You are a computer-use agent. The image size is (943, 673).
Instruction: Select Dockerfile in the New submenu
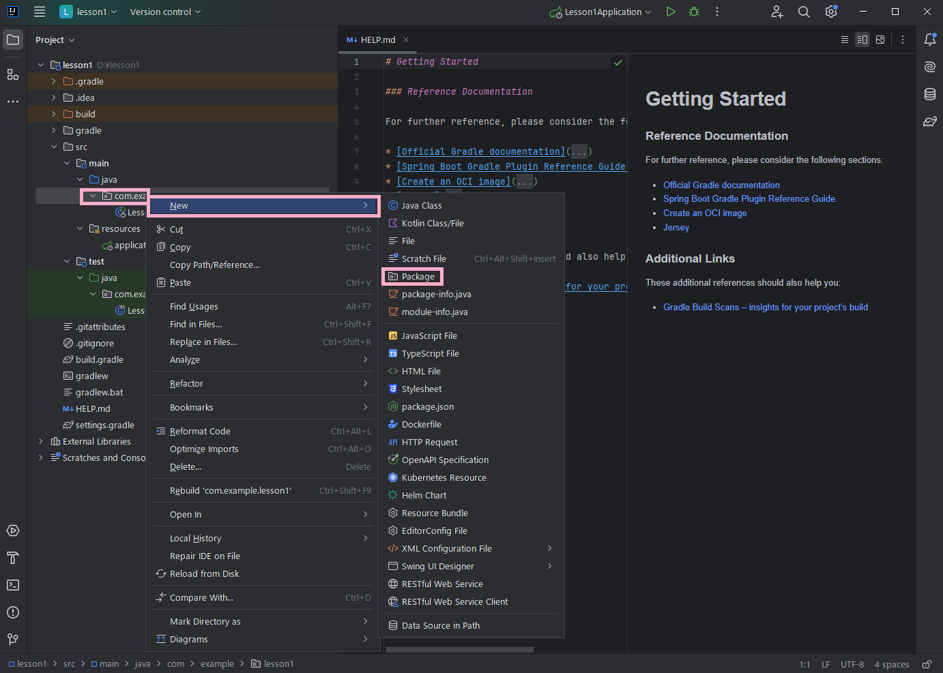[471, 424]
